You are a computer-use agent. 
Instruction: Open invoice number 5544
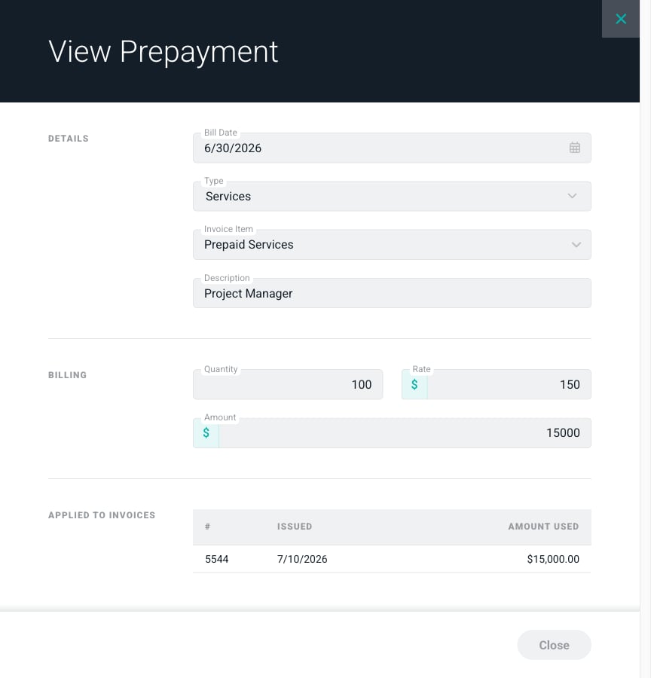coord(216,559)
